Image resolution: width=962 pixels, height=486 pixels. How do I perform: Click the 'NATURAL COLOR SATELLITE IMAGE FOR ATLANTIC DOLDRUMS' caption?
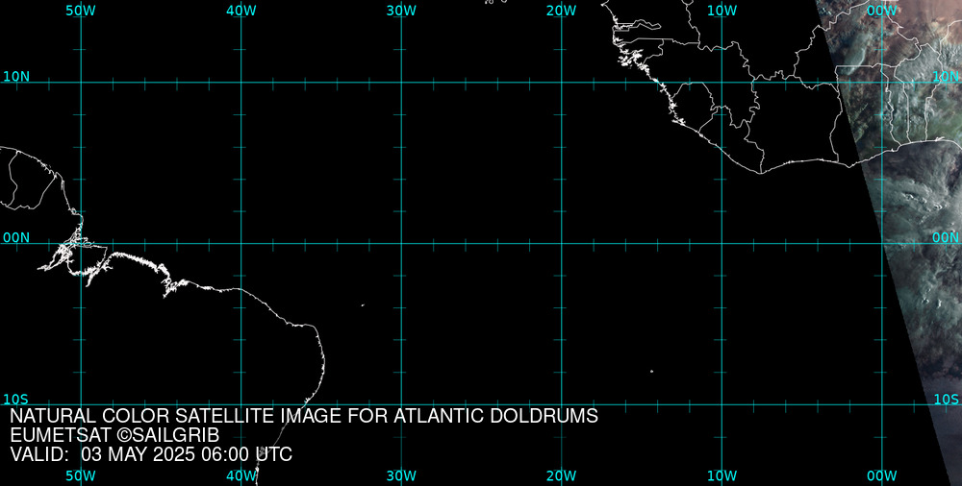pos(304,416)
